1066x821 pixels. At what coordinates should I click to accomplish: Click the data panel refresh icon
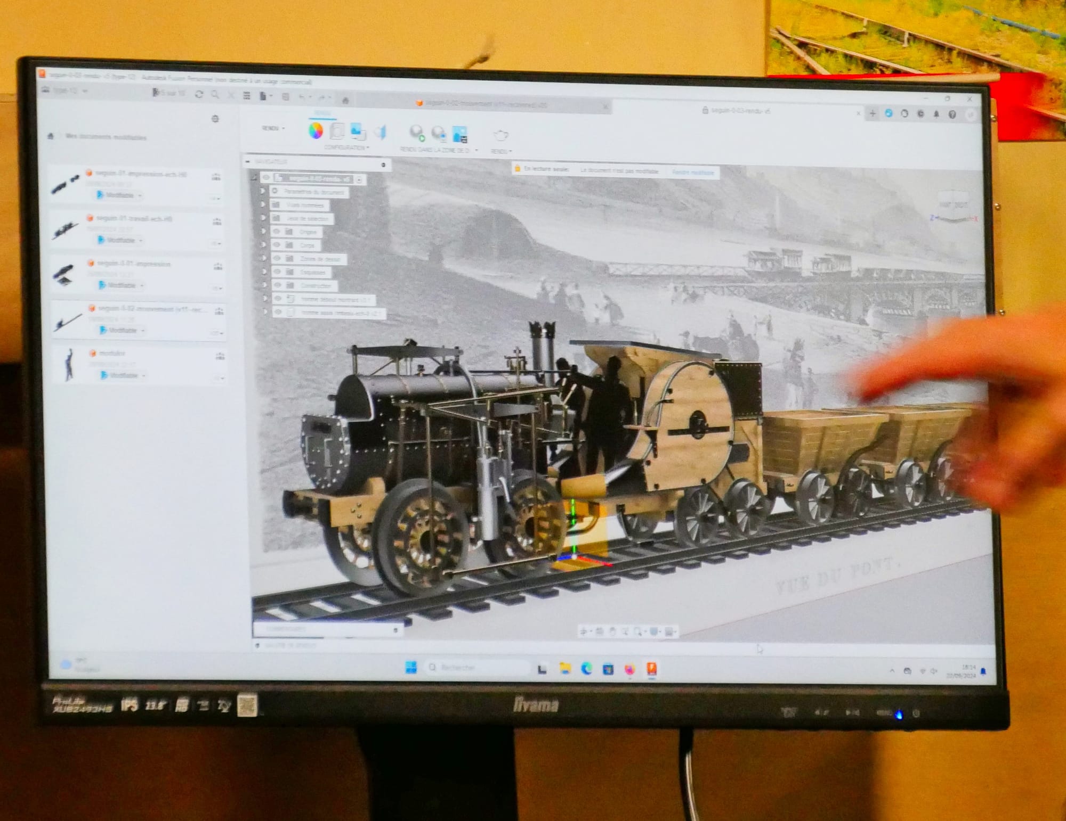[199, 94]
